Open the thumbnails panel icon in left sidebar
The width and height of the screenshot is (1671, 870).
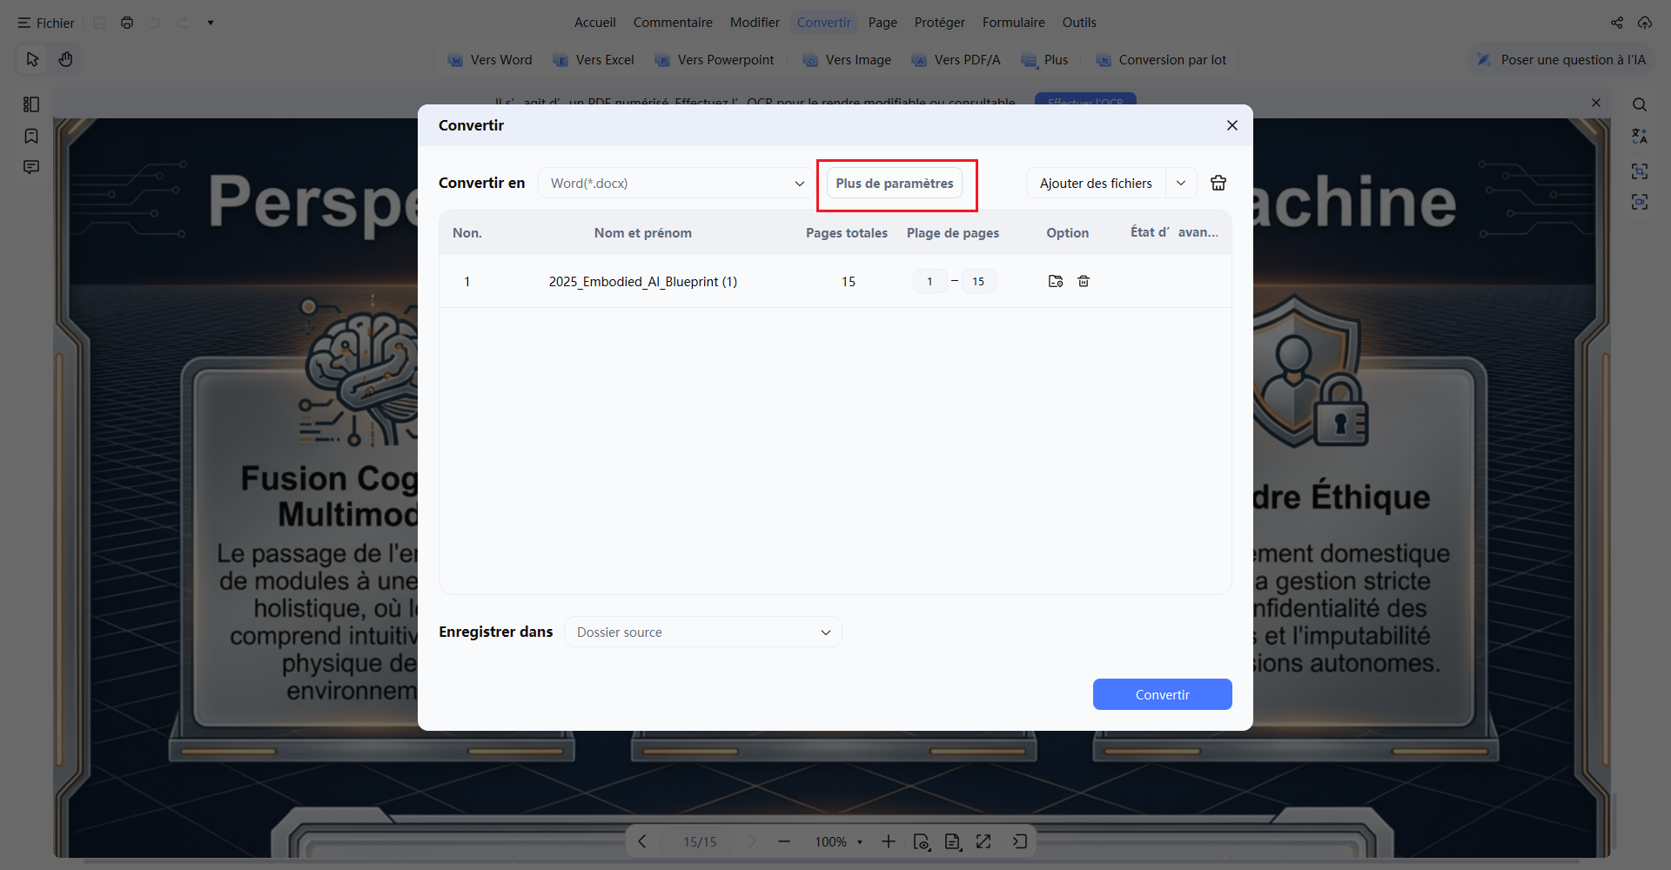31,104
